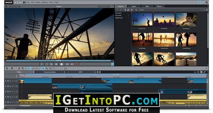Expand the My media dropdown arrow
213x113 pixels.
point(128,15)
